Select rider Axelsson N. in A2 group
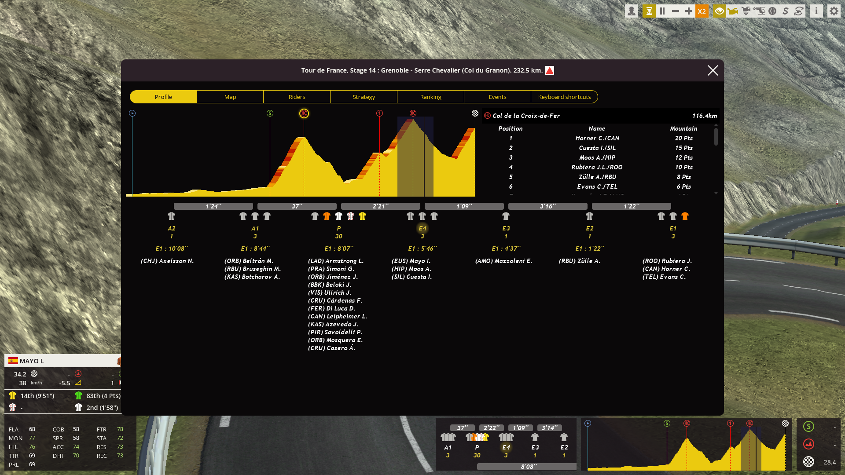The height and width of the screenshot is (475, 845). tap(167, 261)
